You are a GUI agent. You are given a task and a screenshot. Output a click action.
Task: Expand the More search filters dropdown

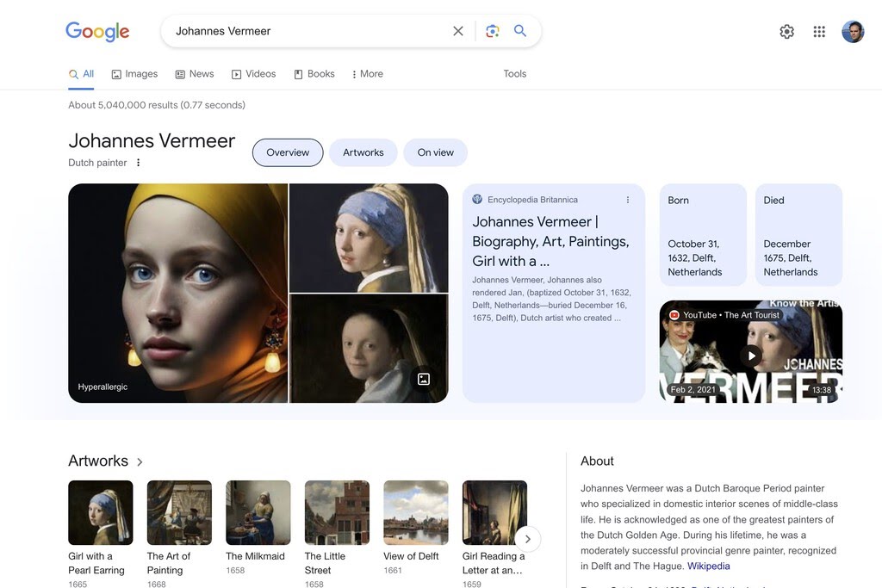(367, 74)
